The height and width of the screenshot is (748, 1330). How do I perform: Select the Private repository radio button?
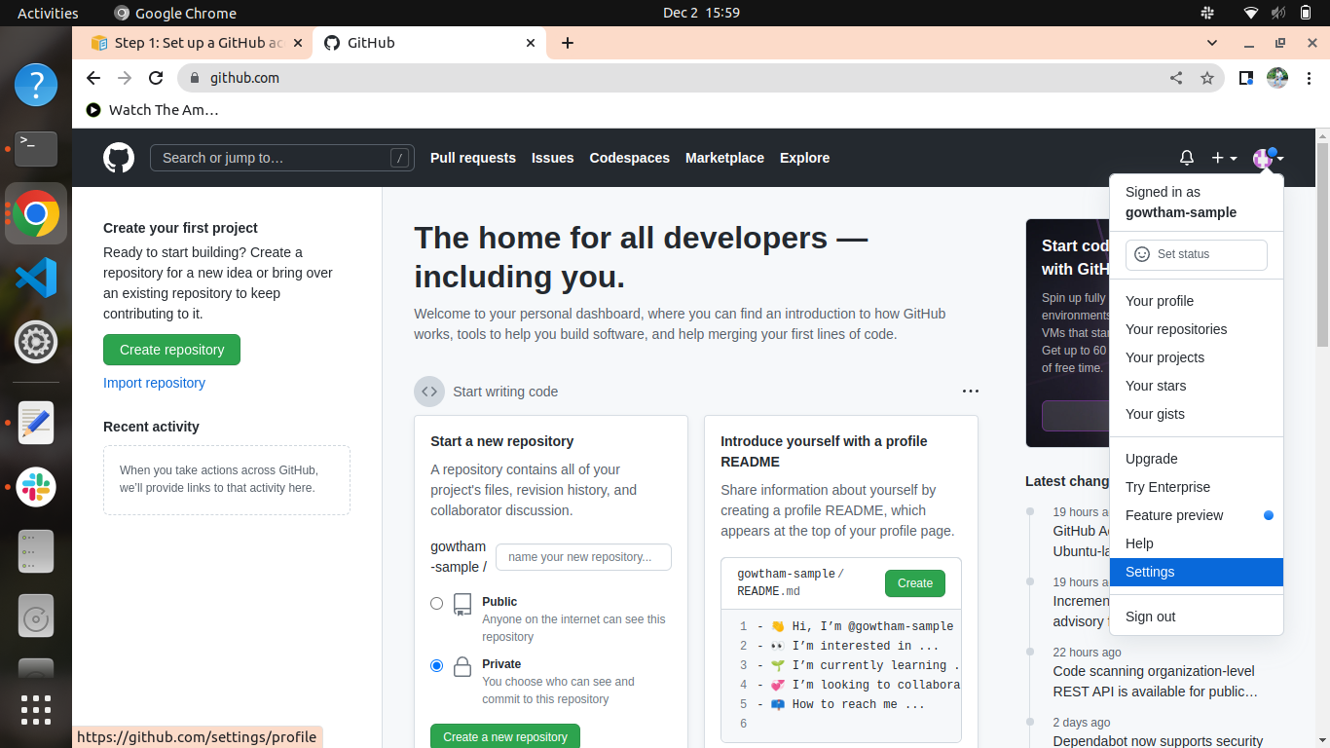(437, 666)
